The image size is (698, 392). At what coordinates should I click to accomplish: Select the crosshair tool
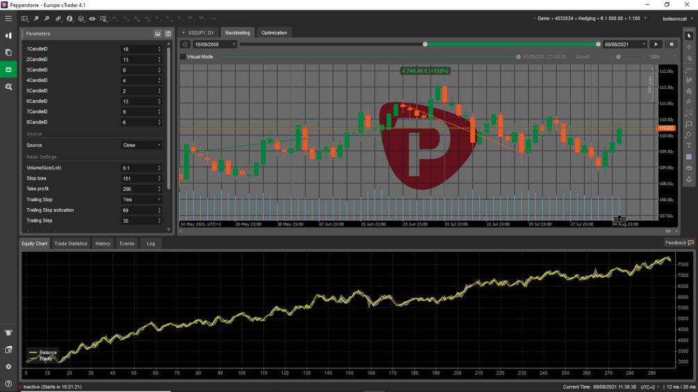[689, 47]
